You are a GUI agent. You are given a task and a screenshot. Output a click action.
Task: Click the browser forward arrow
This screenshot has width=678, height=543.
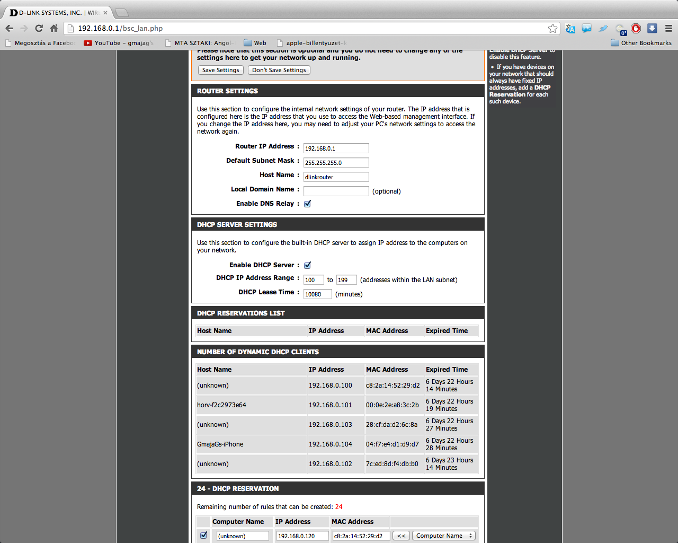24,29
